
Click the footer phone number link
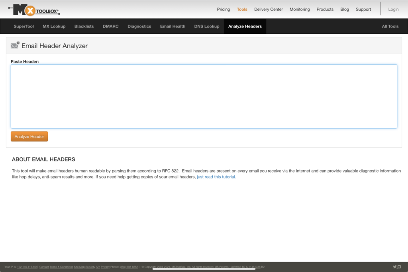[129, 267]
